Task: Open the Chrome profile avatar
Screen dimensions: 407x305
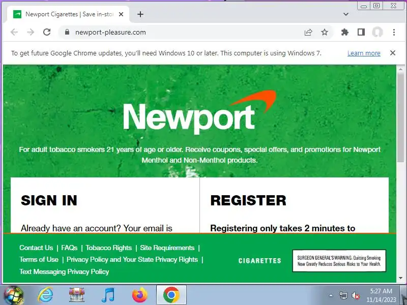Action: (377, 32)
